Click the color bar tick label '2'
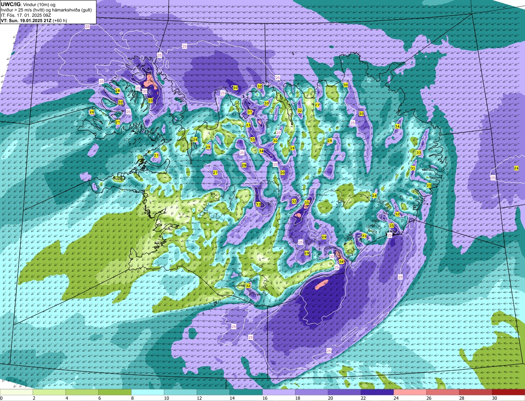This screenshot has height=401, width=525. 34,398
